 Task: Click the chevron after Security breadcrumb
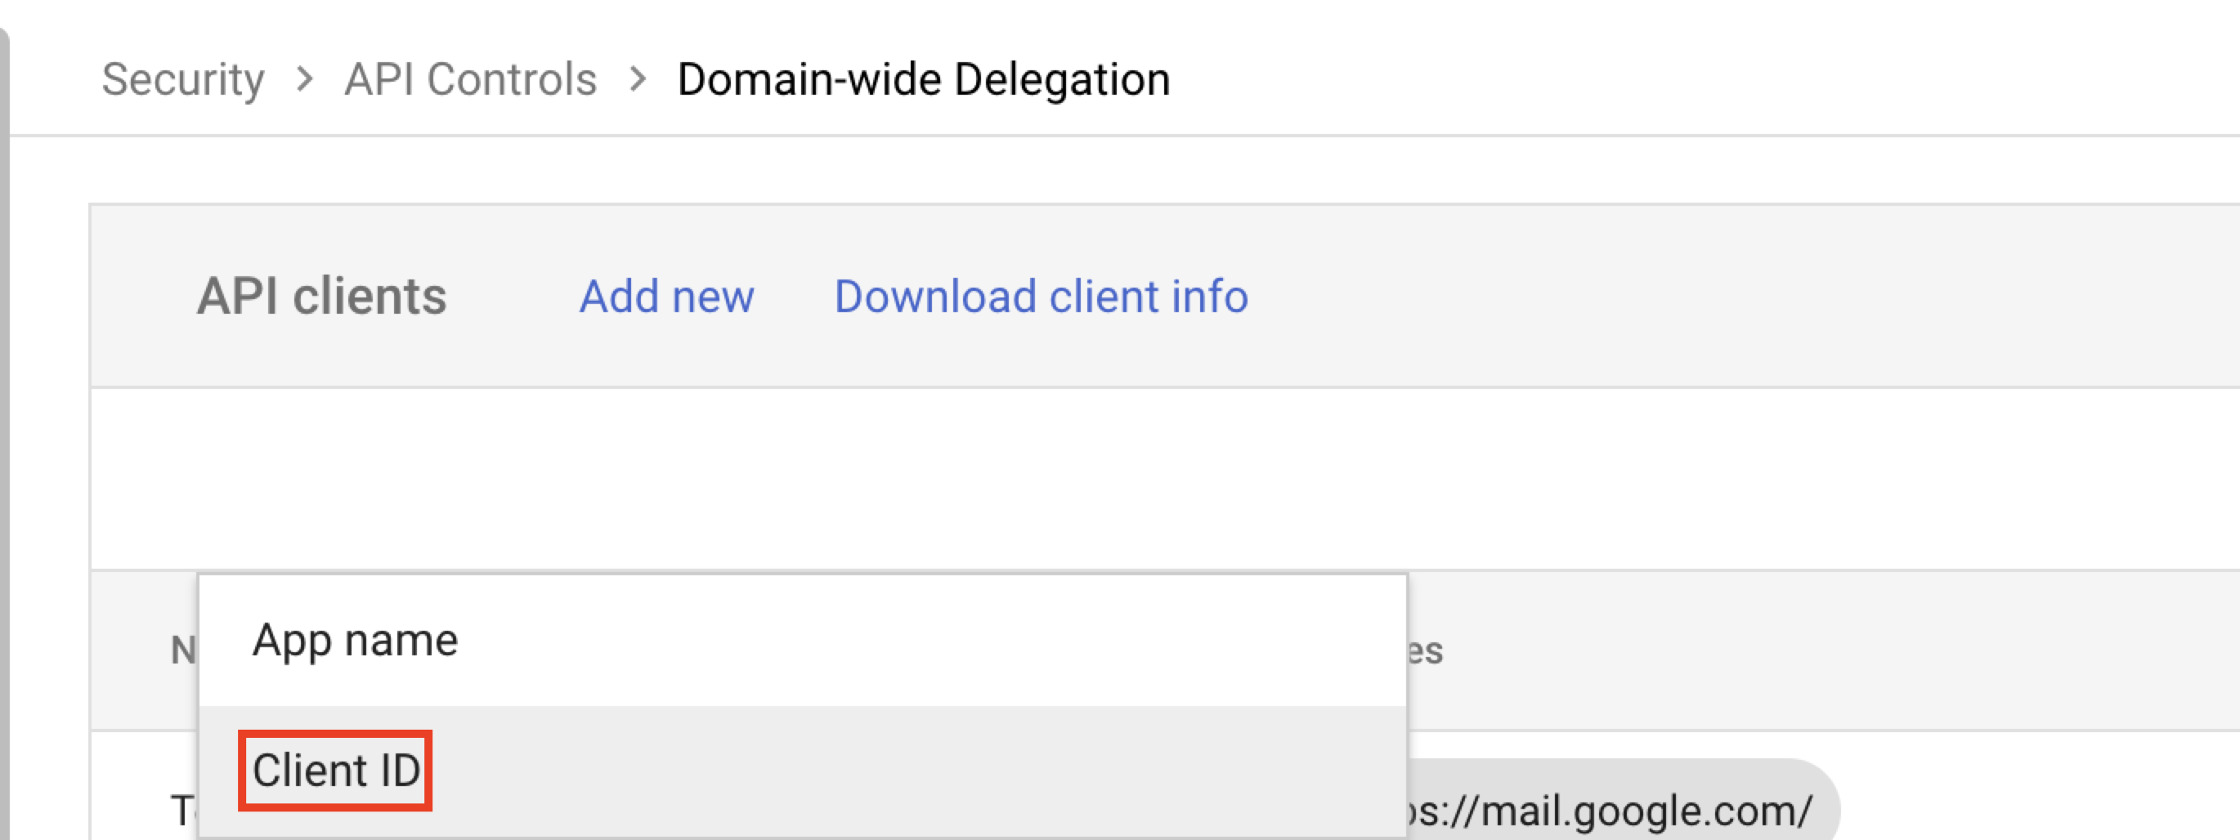(x=304, y=80)
